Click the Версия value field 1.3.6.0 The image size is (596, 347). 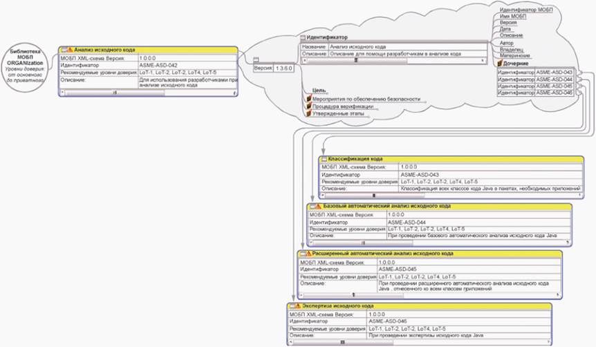coord(283,68)
